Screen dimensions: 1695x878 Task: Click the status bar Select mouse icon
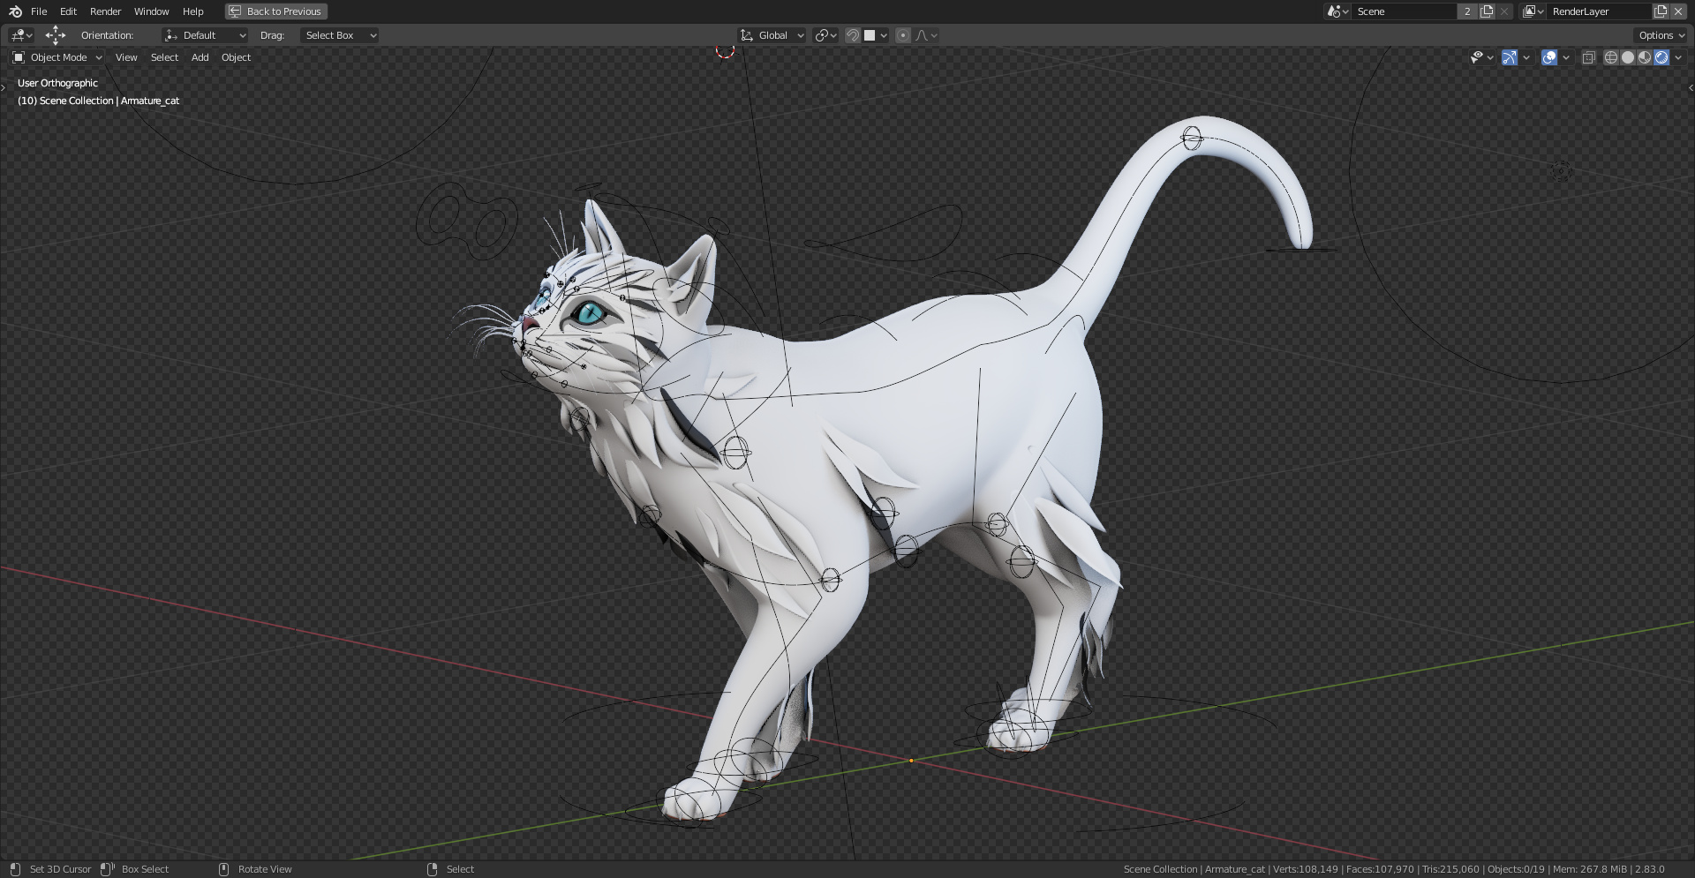click(432, 869)
